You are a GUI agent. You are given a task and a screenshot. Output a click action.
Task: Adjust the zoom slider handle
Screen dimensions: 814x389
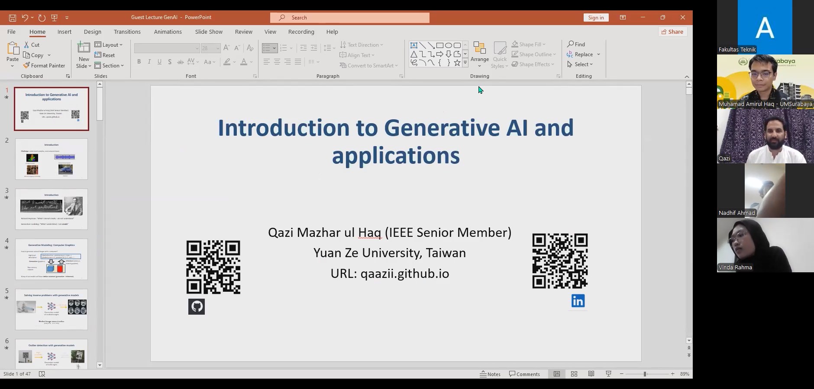[645, 374]
